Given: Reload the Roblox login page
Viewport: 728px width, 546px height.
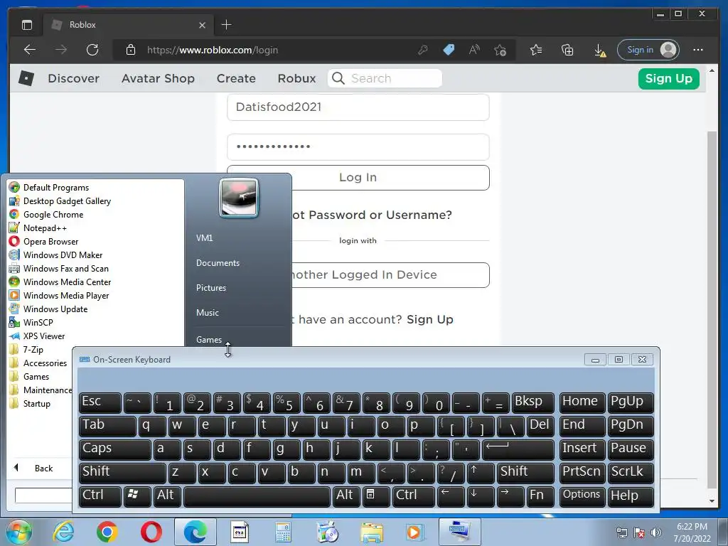Looking at the screenshot, I should coord(92,50).
